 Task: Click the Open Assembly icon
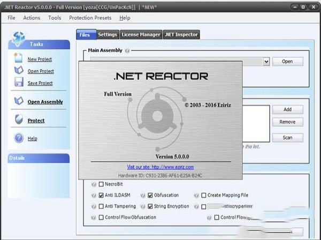click(x=19, y=101)
